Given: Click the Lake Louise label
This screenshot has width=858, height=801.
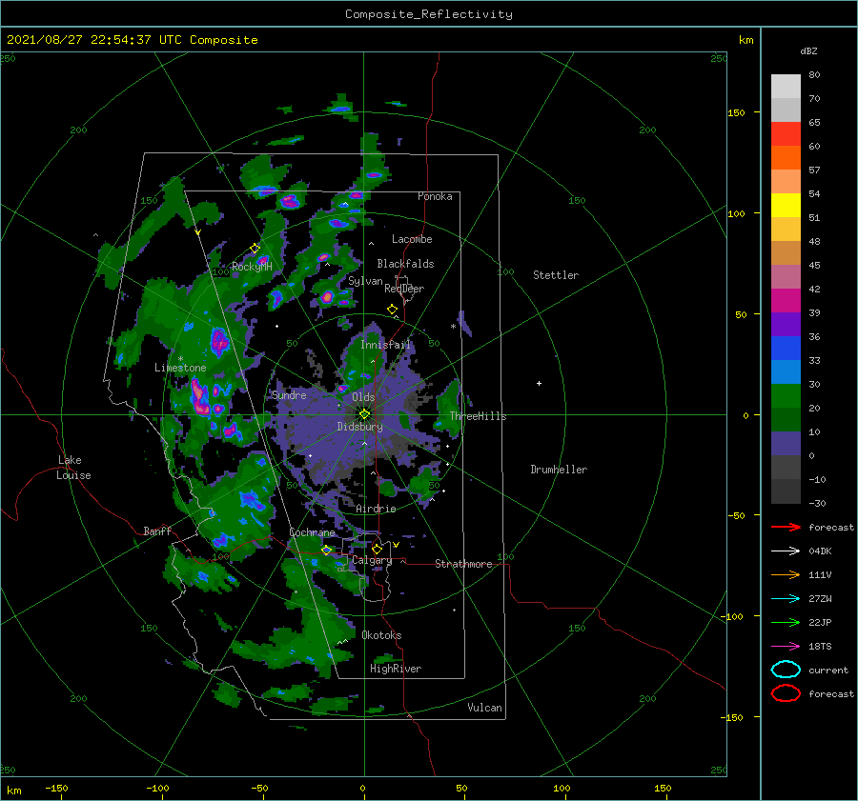Looking at the screenshot, I should point(73,468).
